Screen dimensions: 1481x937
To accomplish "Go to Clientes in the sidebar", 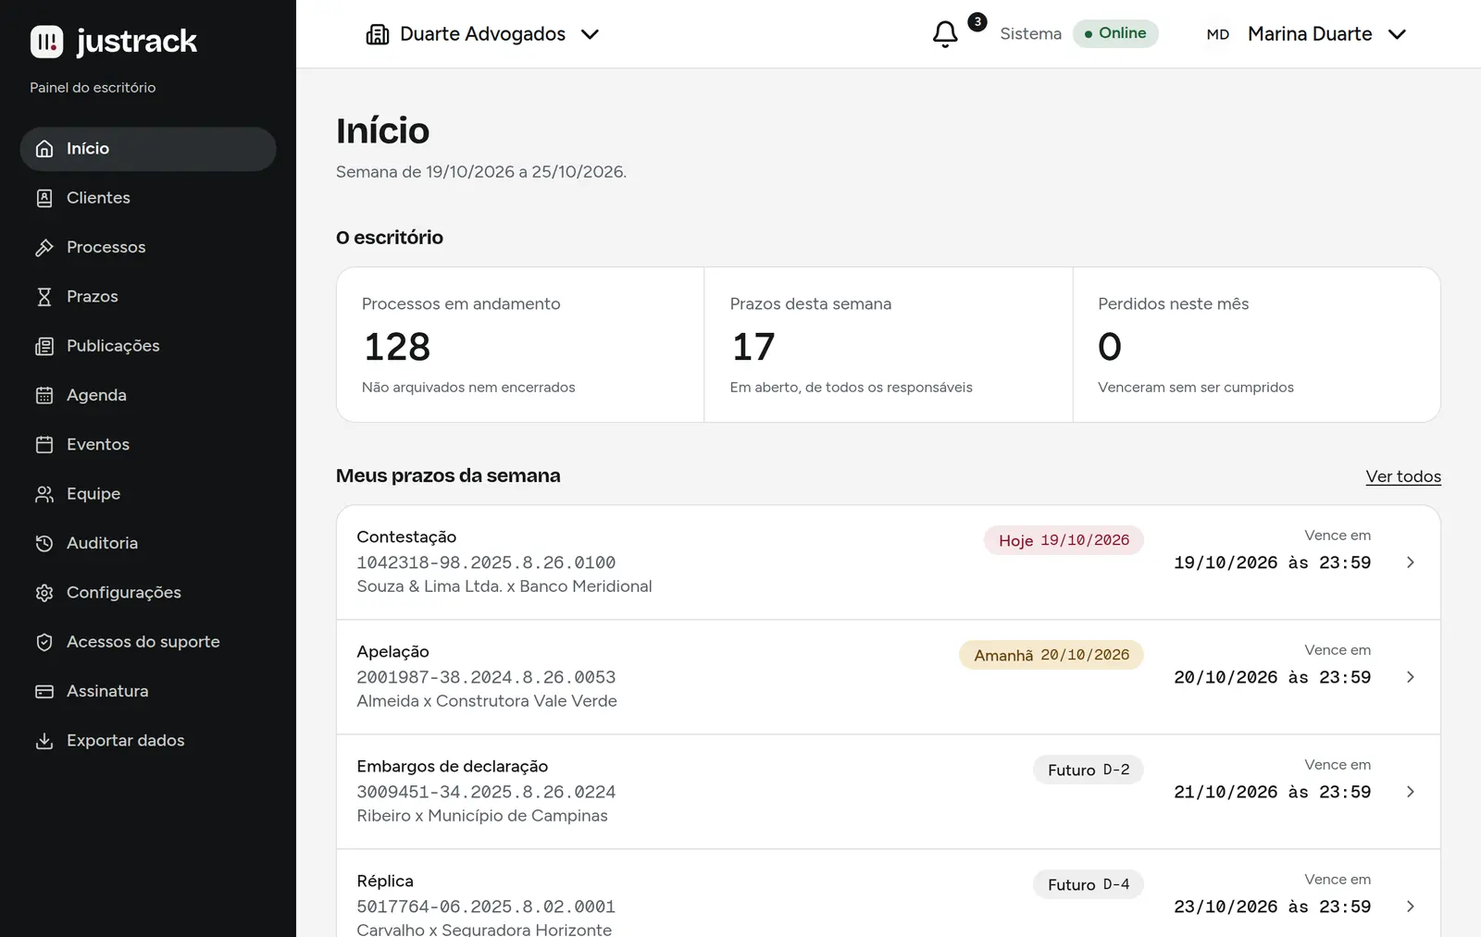I will point(148,198).
